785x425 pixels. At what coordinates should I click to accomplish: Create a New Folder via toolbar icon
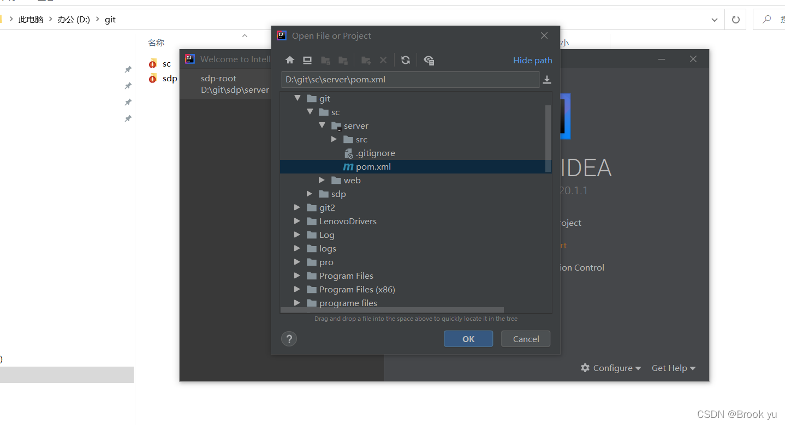(366, 60)
